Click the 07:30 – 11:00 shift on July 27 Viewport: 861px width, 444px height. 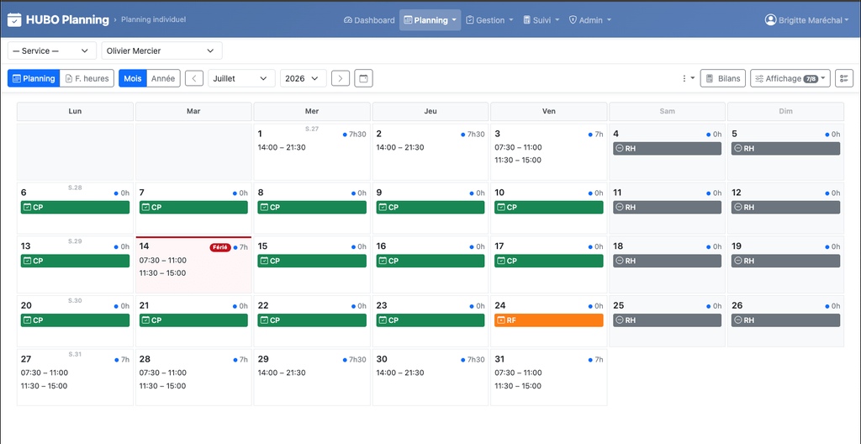tap(45, 373)
